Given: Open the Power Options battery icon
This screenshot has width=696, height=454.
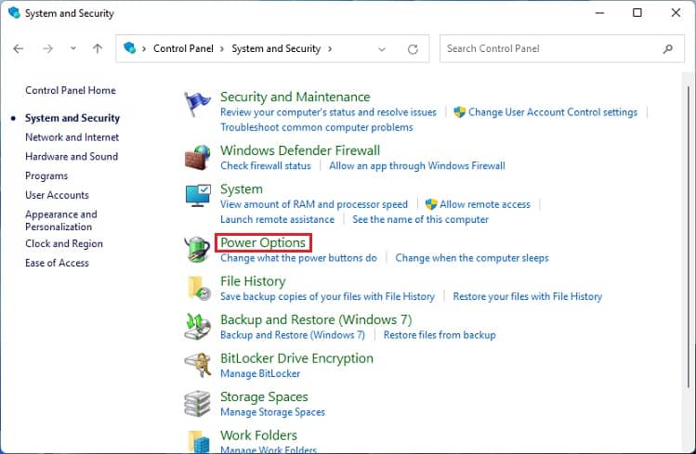Looking at the screenshot, I should click(197, 249).
